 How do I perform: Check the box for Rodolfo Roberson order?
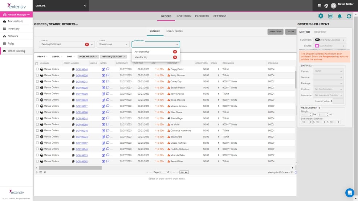click(x=37, y=149)
